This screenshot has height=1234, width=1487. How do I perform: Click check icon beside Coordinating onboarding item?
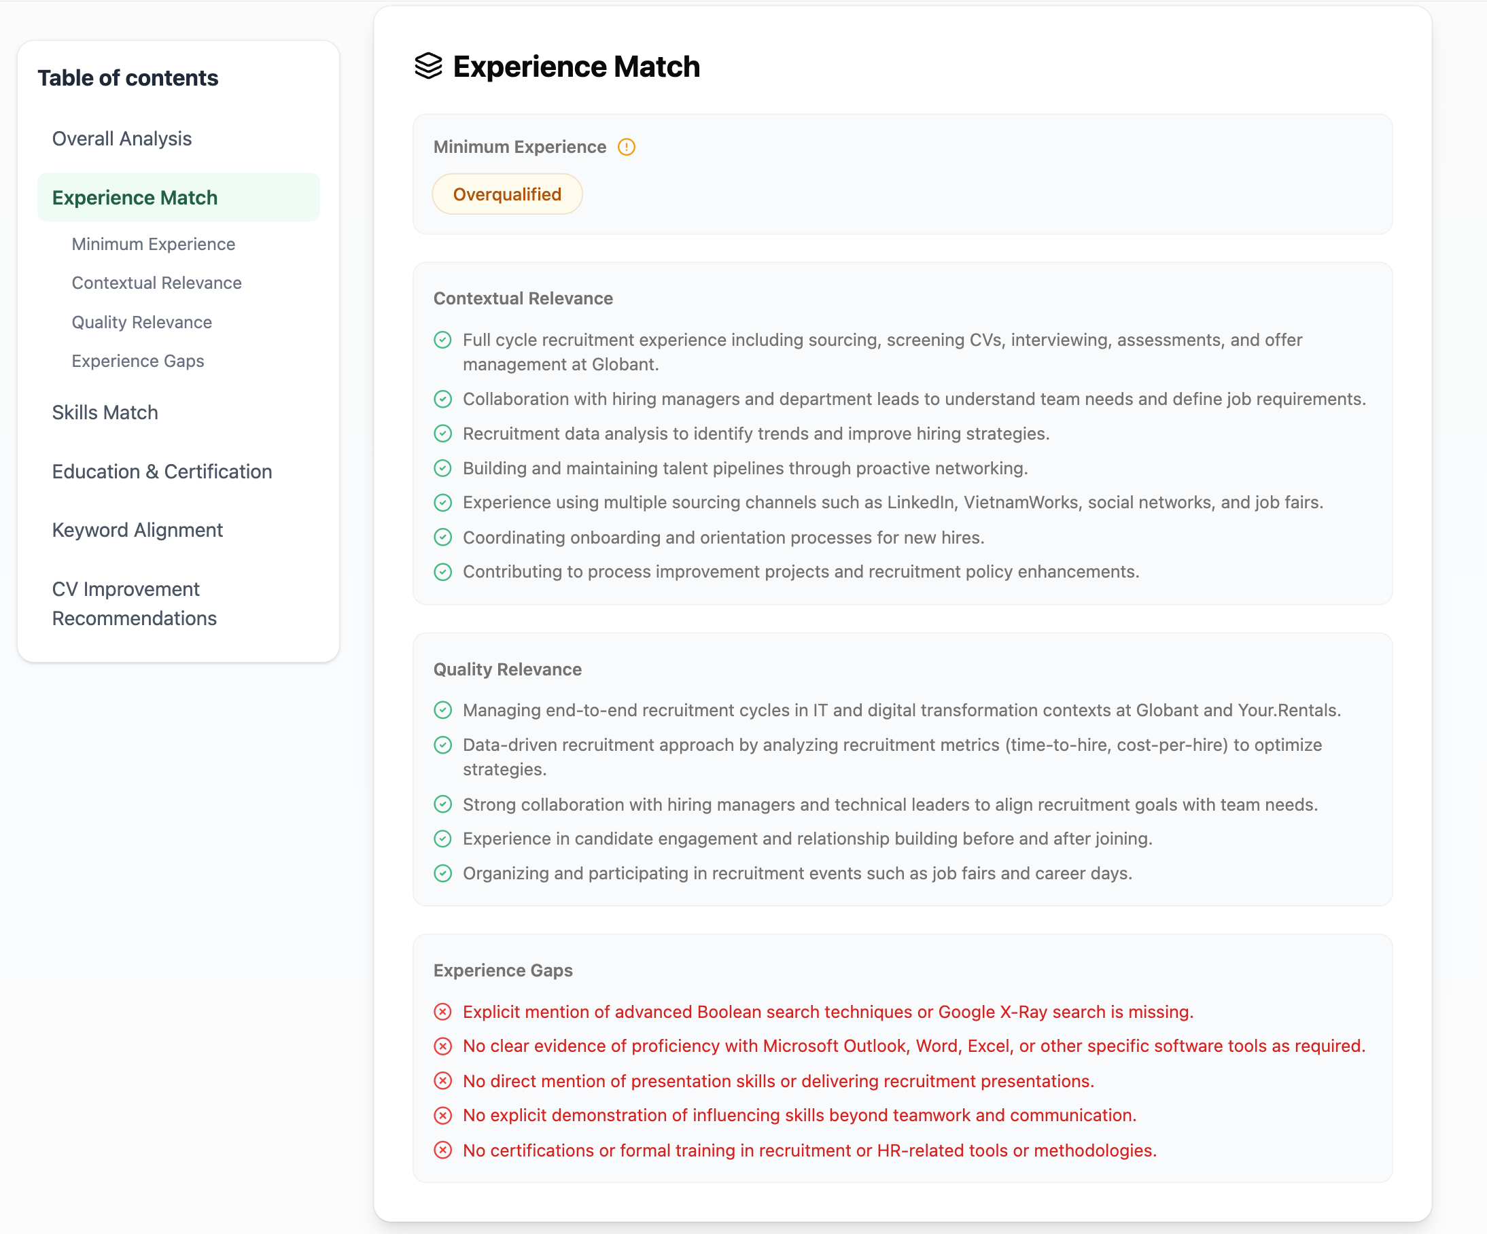(442, 537)
